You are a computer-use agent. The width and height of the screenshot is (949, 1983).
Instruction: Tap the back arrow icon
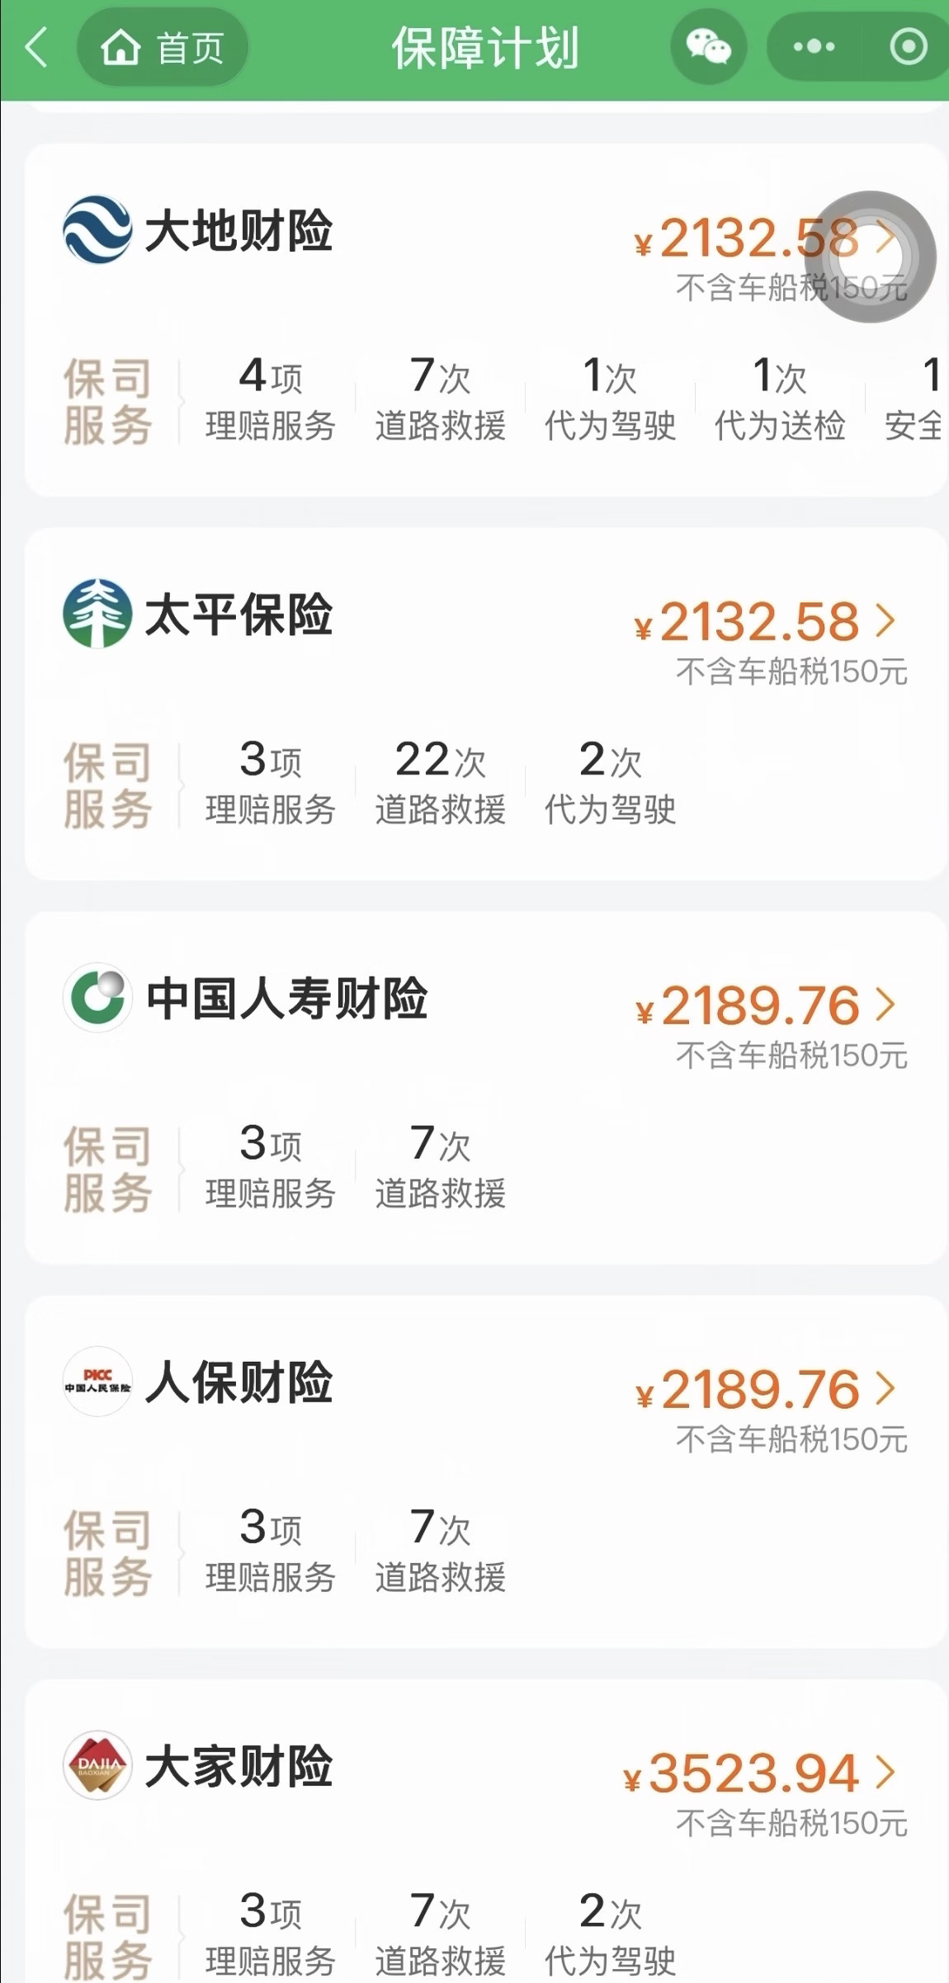click(36, 47)
